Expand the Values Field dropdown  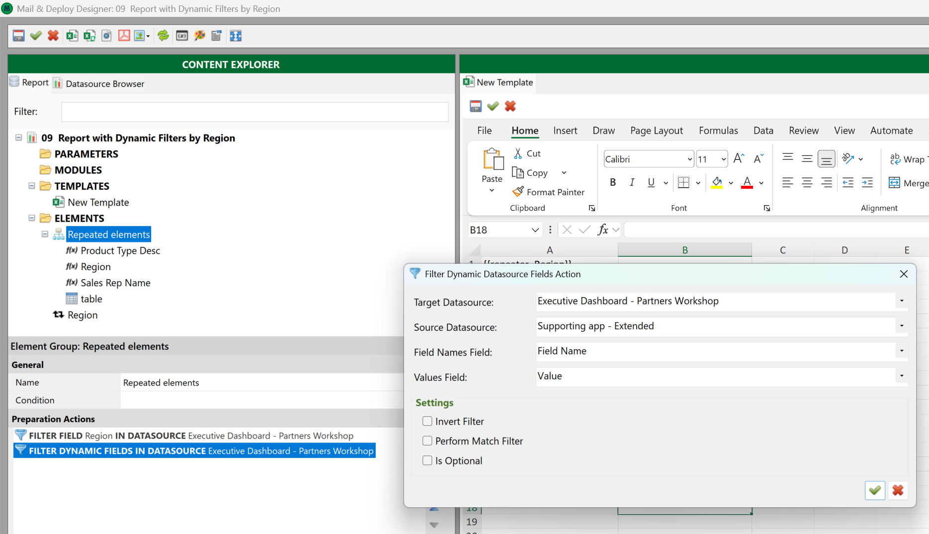pos(901,376)
